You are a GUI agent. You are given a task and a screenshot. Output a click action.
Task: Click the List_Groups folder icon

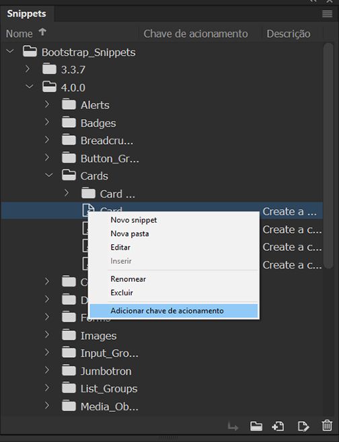click(x=69, y=388)
